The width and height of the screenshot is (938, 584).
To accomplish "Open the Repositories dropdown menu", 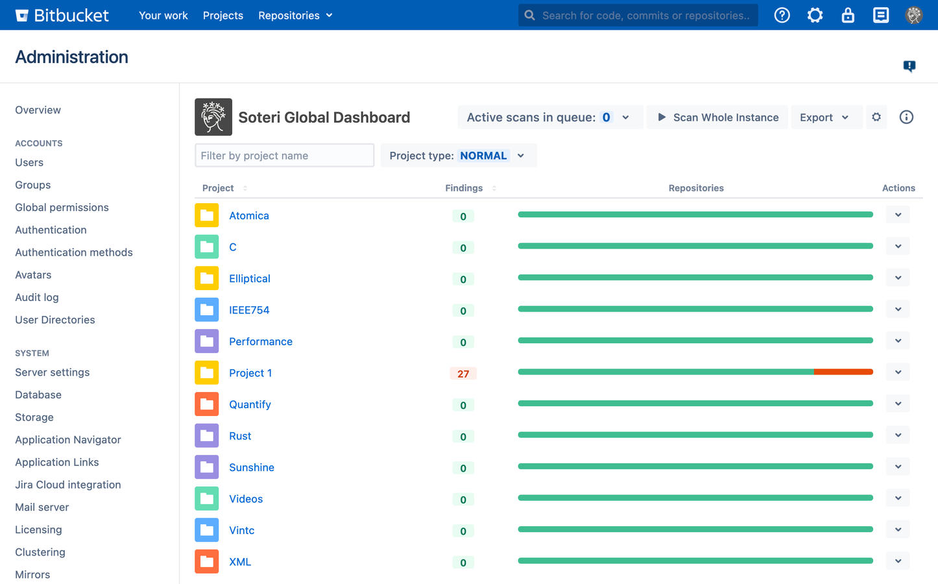I will [x=295, y=15].
